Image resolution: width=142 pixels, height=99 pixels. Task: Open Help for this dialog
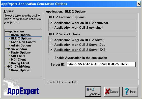130,92
